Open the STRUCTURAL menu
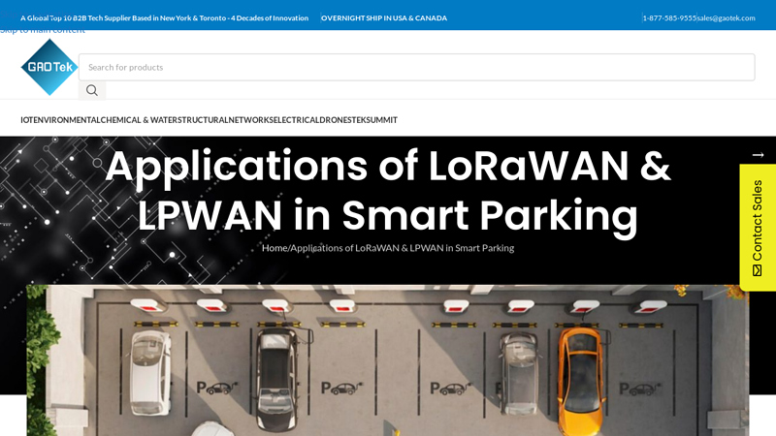The image size is (776, 436). pos(203,120)
